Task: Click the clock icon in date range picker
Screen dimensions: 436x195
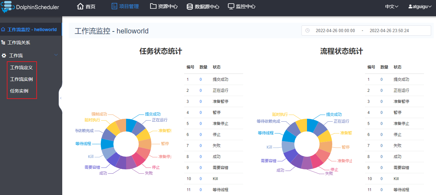Action: 307,30
